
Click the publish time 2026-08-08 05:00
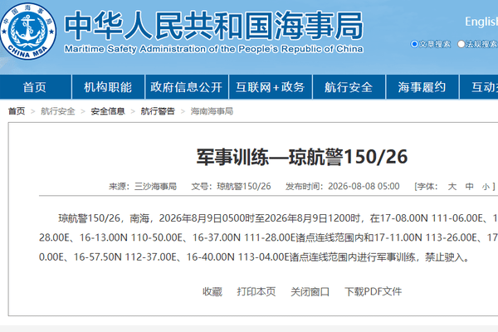tap(364, 187)
